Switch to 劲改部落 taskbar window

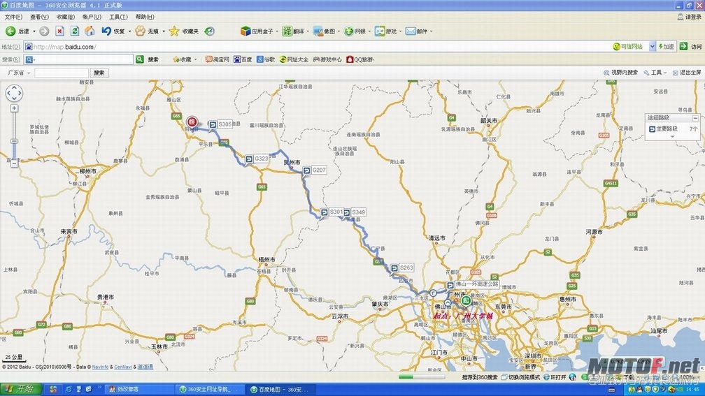tap(140, 390)
